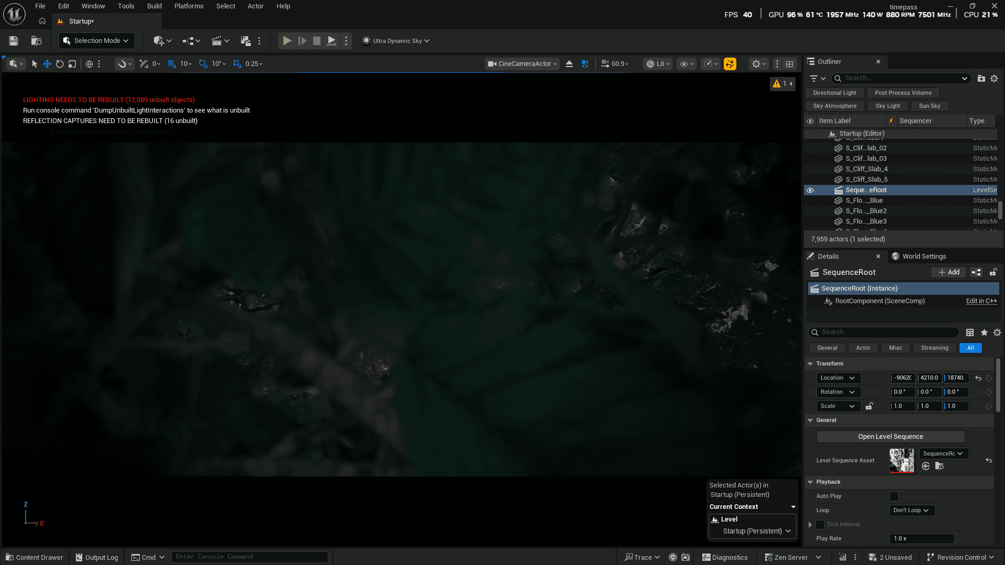Open scale snap 0.25 dropdown
Image resolution: width=1005 pixels, height=565 pixels.
point(254,64)
